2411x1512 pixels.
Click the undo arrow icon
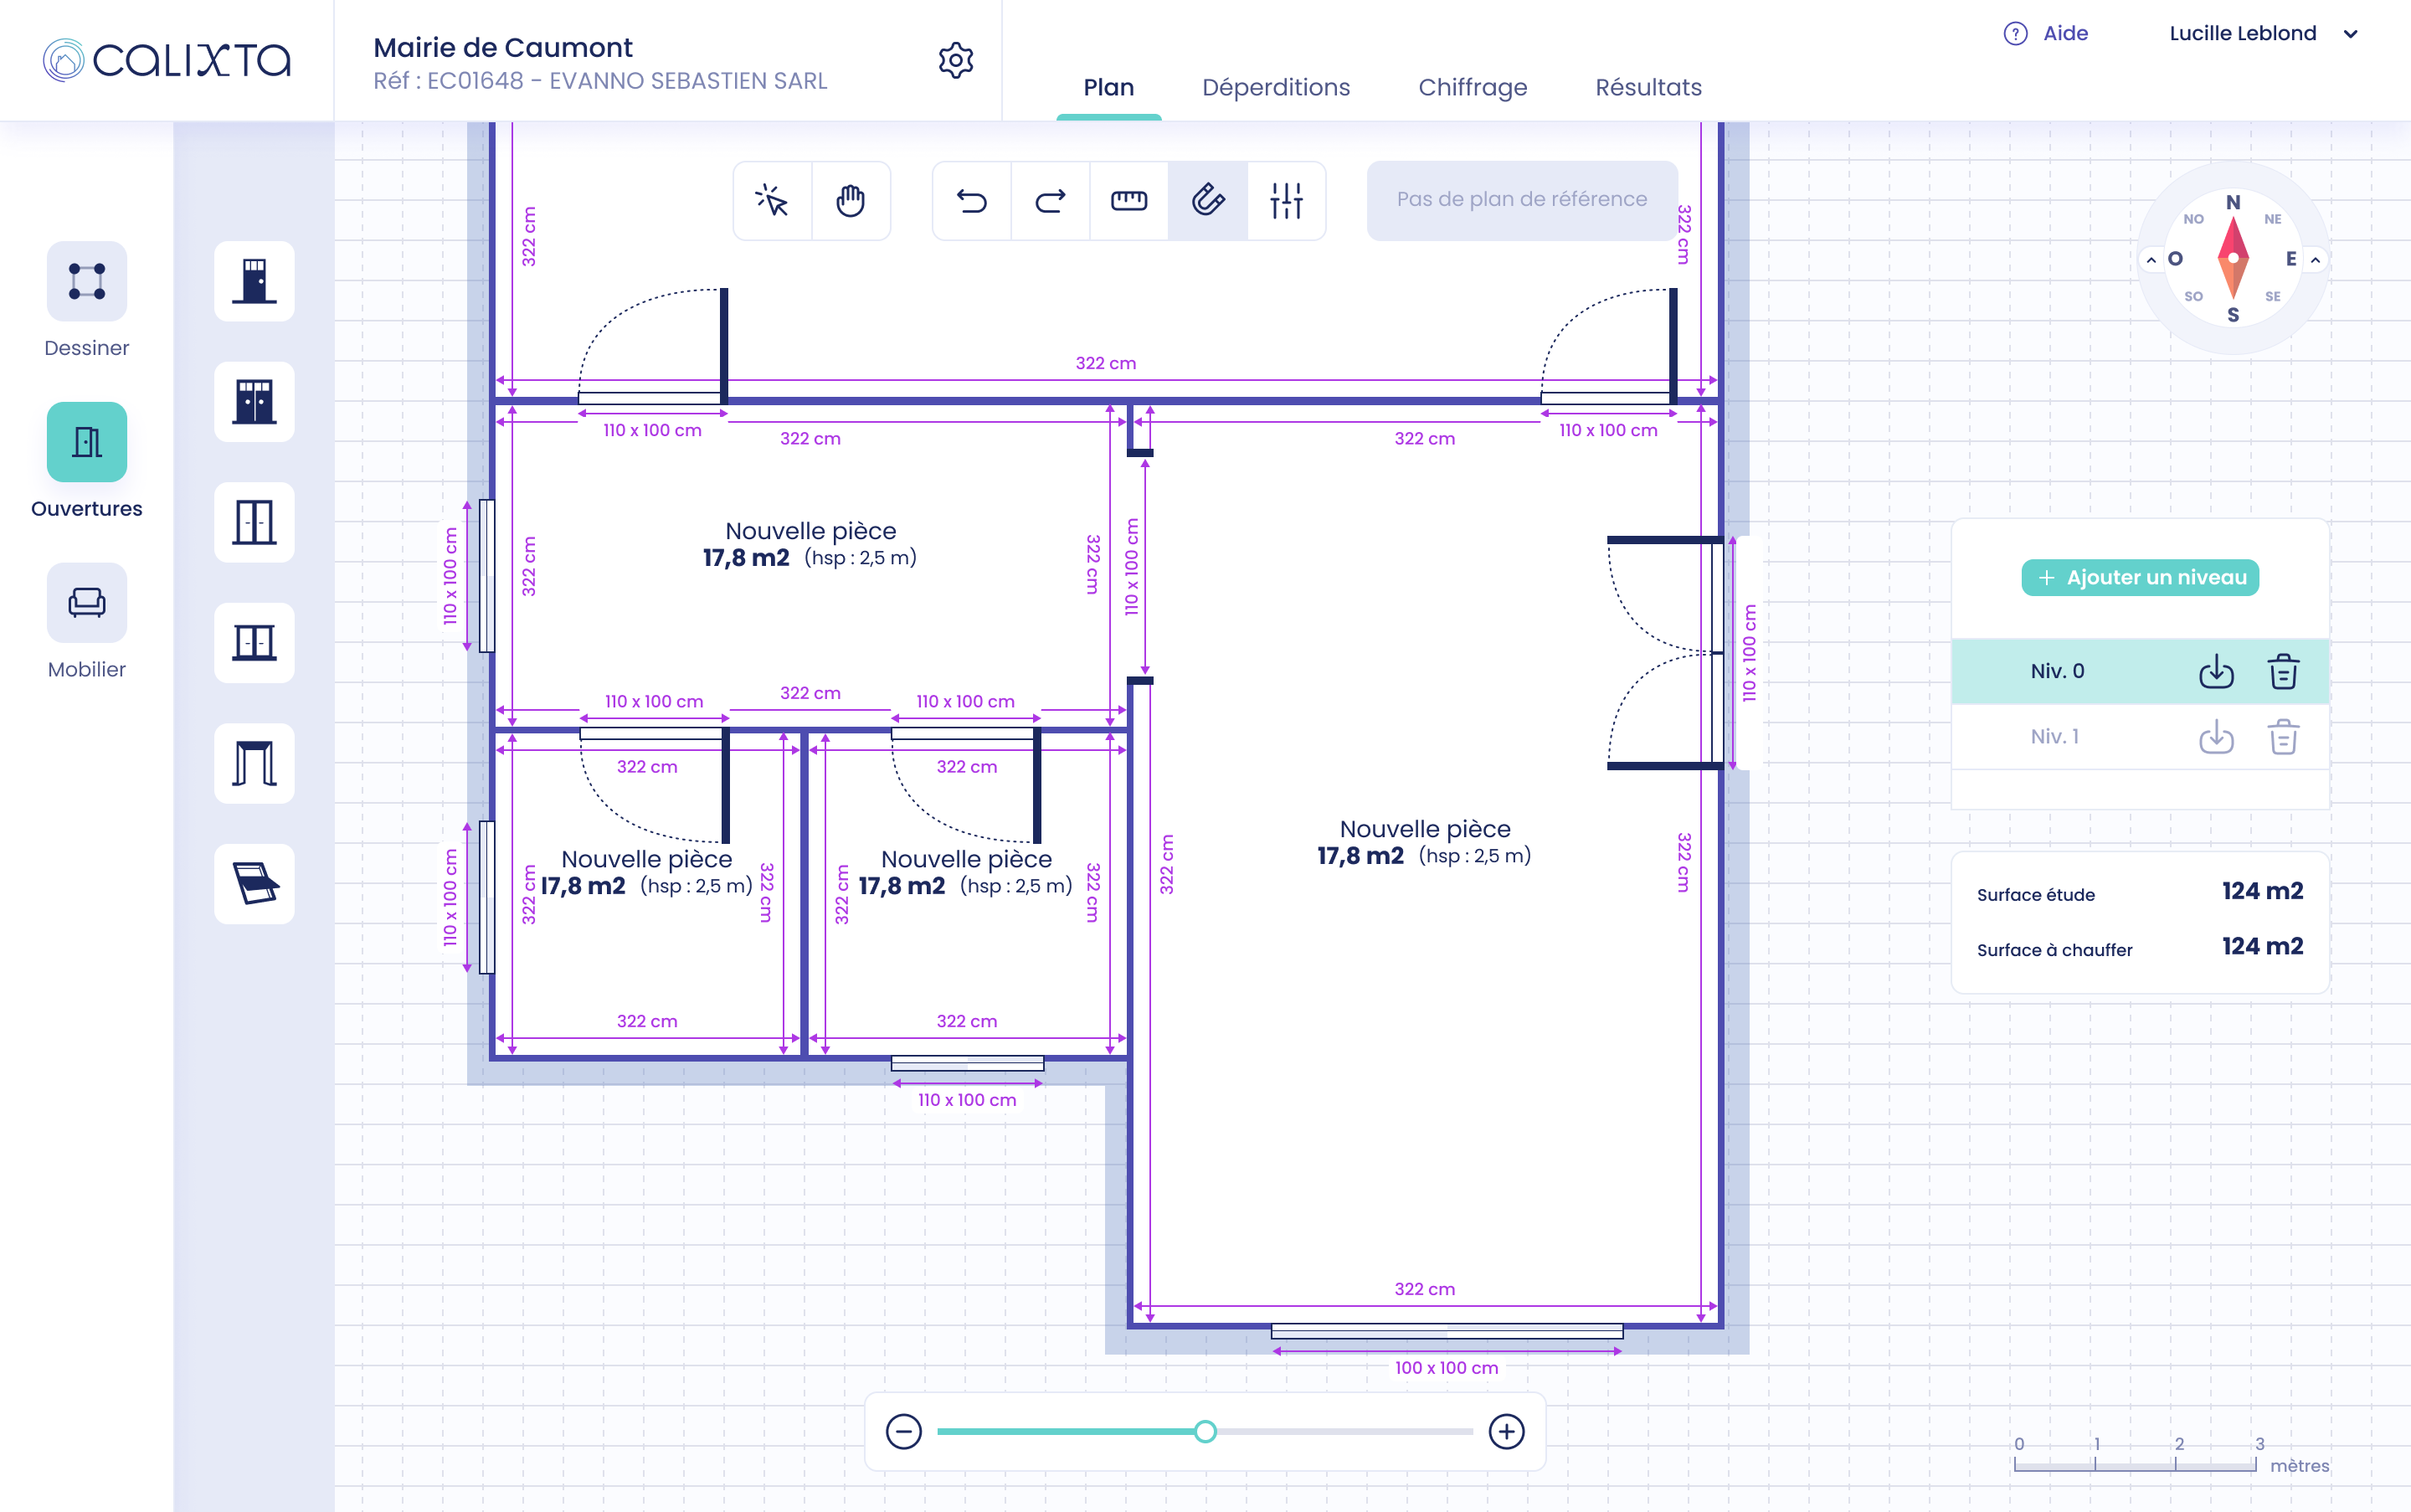click(971, 201)
